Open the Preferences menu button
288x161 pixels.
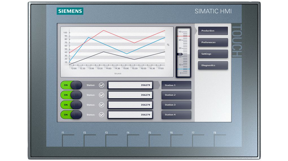[x=213, y=42]
